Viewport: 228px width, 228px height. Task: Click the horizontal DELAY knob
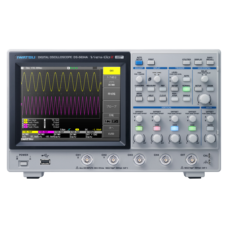205,79
